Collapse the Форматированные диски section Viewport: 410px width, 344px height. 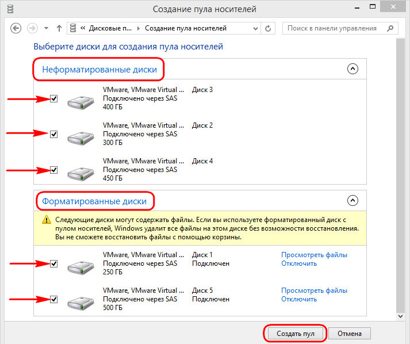[352, 201]
